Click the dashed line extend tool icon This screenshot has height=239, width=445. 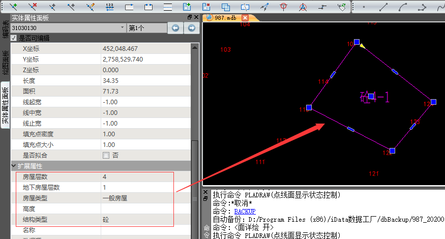[x=264, y=7]
